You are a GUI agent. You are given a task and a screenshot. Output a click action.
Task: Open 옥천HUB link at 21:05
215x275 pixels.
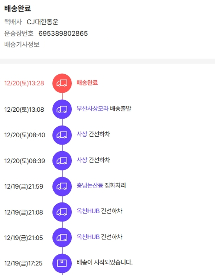click(88, 237)
